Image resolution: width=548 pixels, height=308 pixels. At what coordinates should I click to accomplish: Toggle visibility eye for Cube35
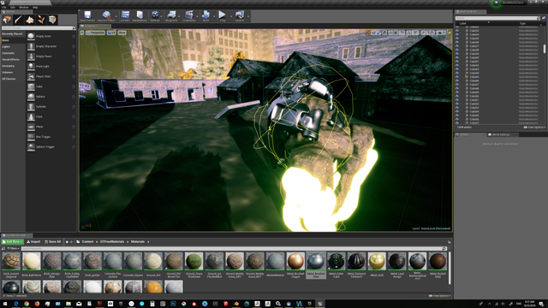coord(456,38)
